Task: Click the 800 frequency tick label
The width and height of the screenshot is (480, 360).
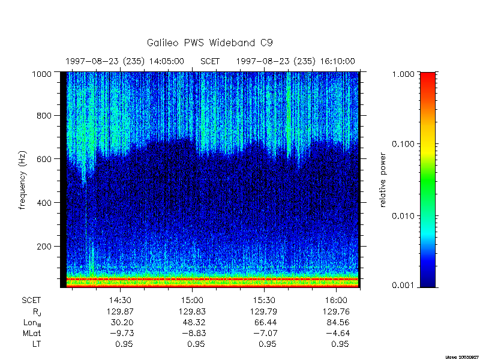Action: pos(44,116)
